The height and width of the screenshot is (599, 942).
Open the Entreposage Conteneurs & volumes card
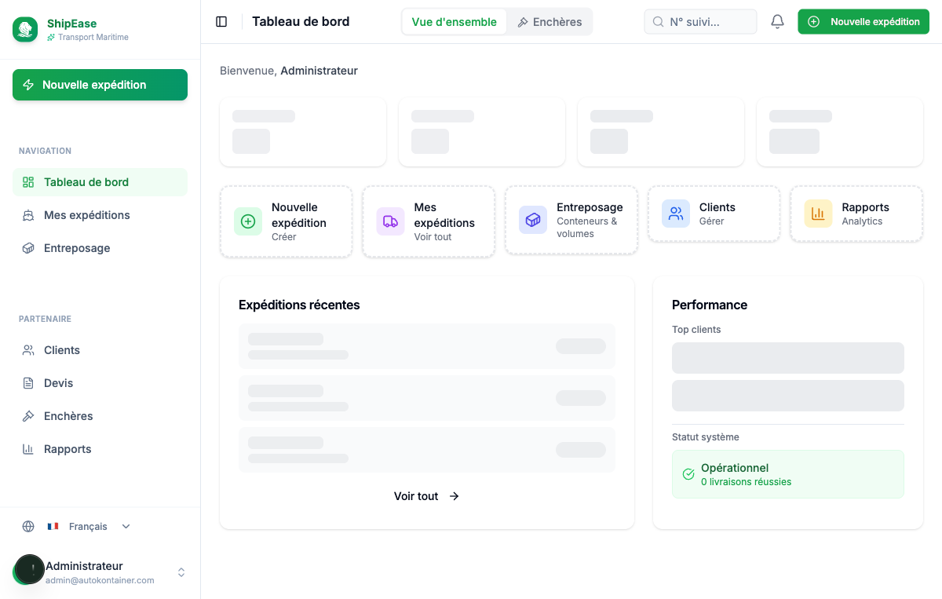pos(571,220)
